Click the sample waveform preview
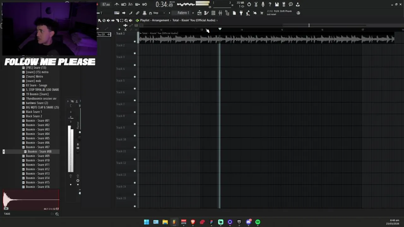The image size is (404, 227). pyautogui.click(x=31, y=200)
